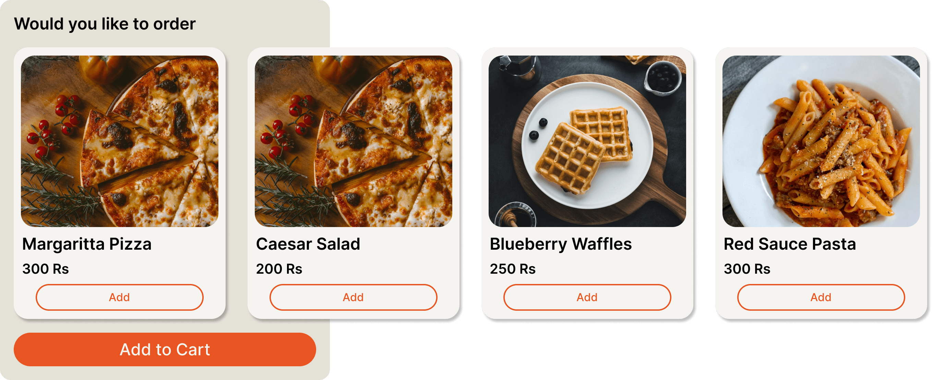The width and height of the screenshot is (932, 380).
Task: Click the Red Sauce Pasta name
Action: click(789, 244)
